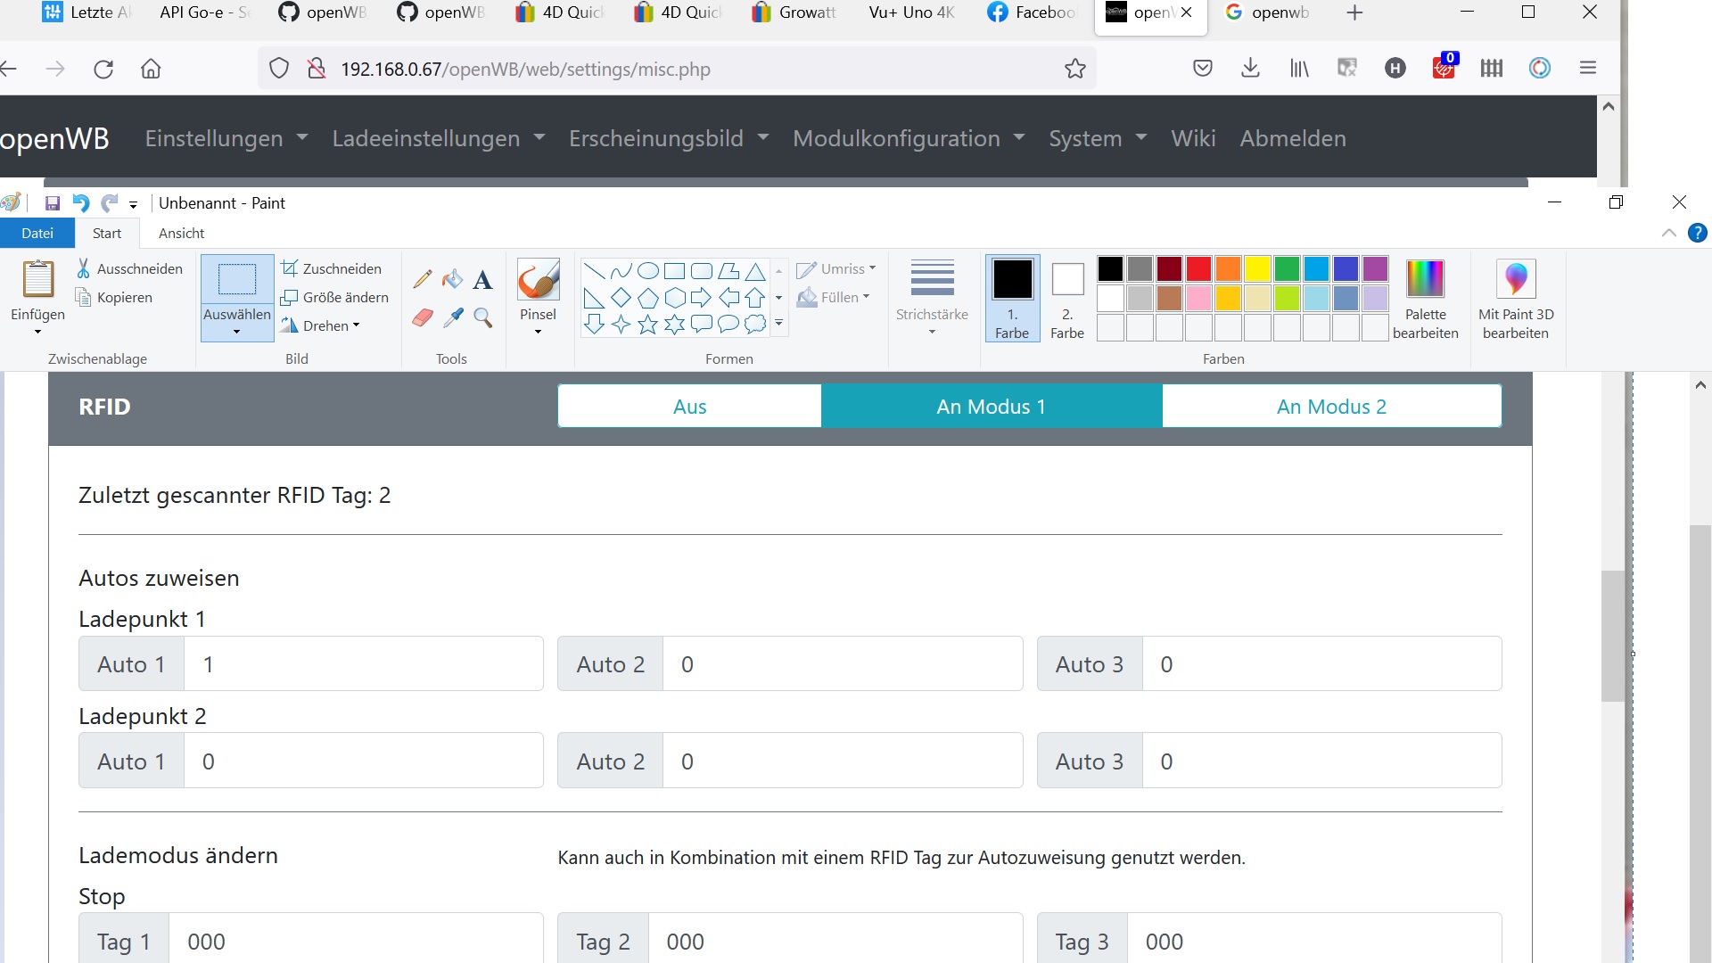Open the Datei menu in Paint
This screenshot has width=1712, height=963.
pos(37,233)
